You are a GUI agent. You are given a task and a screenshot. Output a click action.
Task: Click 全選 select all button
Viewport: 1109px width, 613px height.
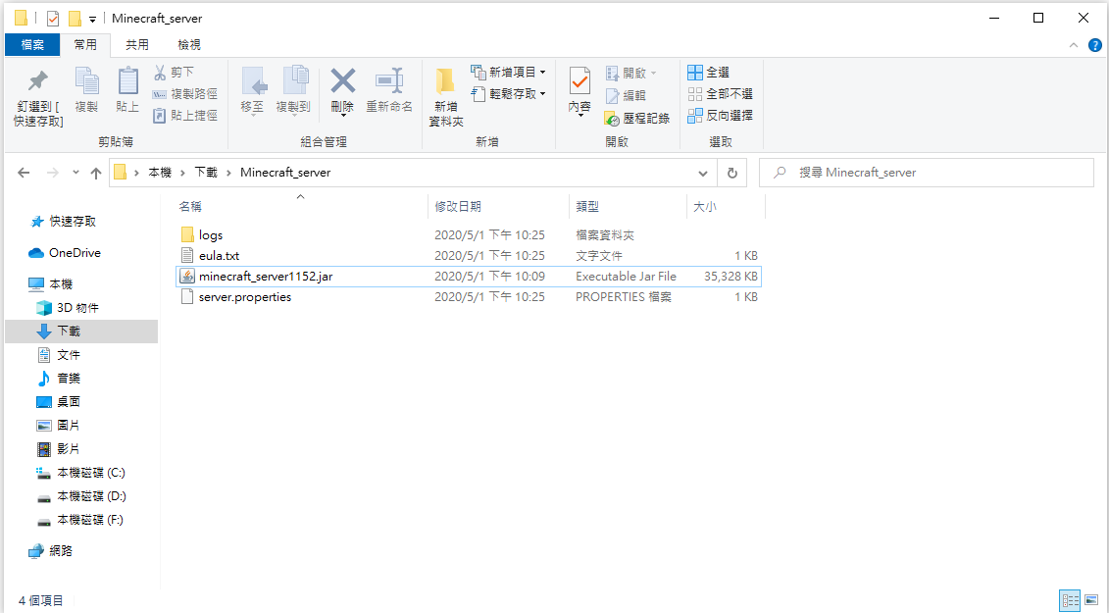click(709, 73)
